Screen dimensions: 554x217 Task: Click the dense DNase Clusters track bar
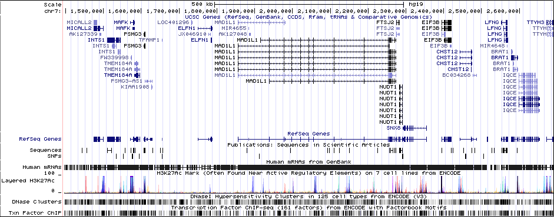308,202
